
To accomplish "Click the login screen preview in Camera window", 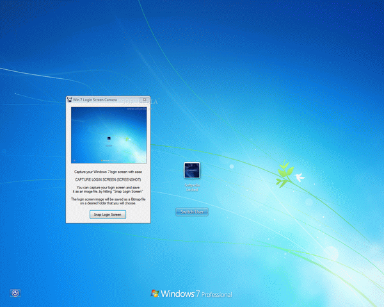I will click(109, 135).
